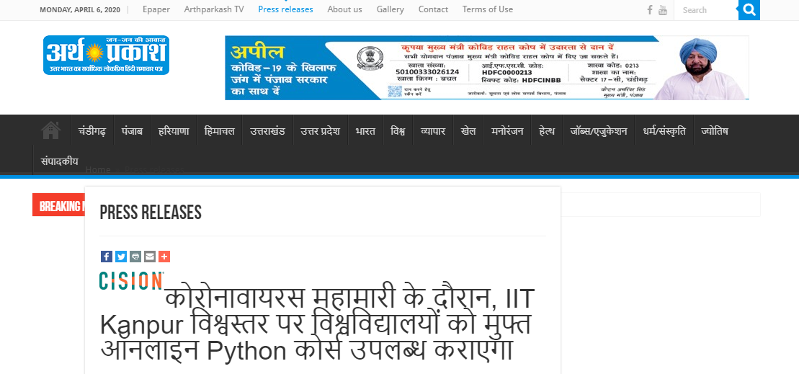Click the email share icon
799x374 pixels.
149,257
